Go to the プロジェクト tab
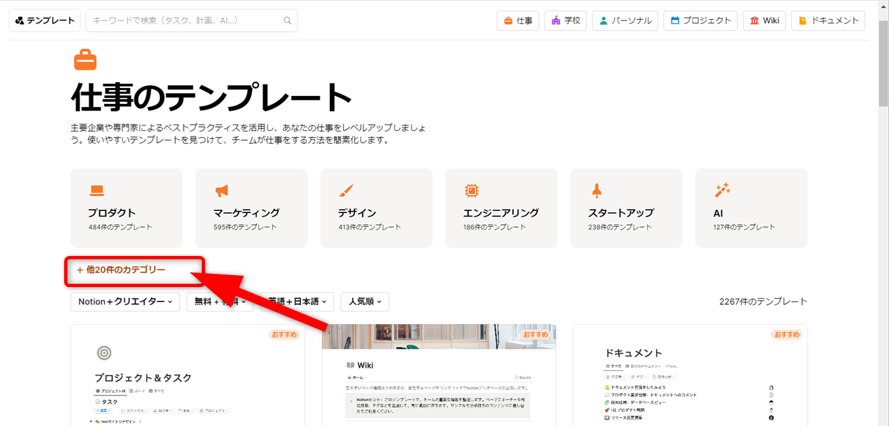This screenshot has width=889, height=426. pos(700,21)
